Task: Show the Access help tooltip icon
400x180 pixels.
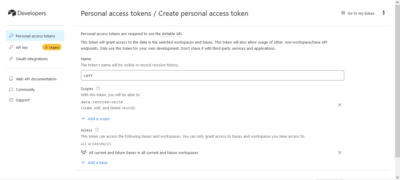Action: click(97, 130)
